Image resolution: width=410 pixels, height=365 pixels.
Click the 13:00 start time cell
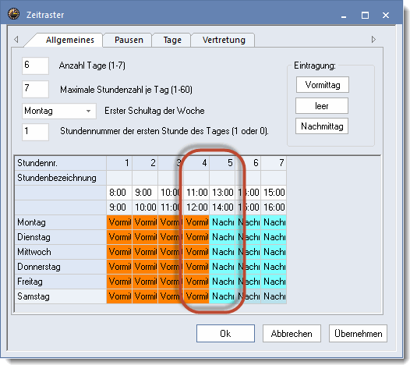pyautogui.click(x=222, y=193)
